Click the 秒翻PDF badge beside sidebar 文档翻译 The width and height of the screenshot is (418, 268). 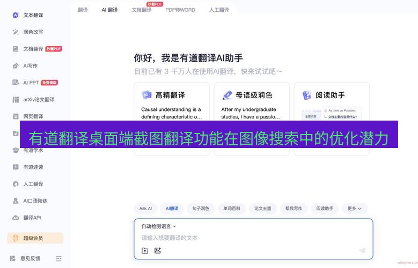54,49
